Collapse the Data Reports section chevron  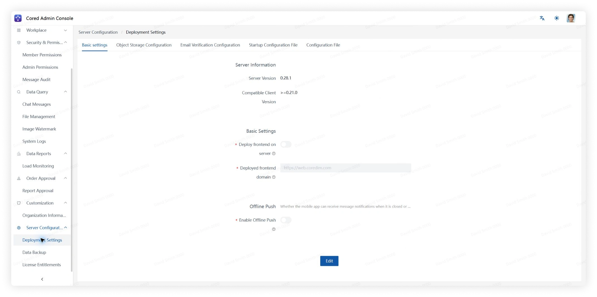65,154
